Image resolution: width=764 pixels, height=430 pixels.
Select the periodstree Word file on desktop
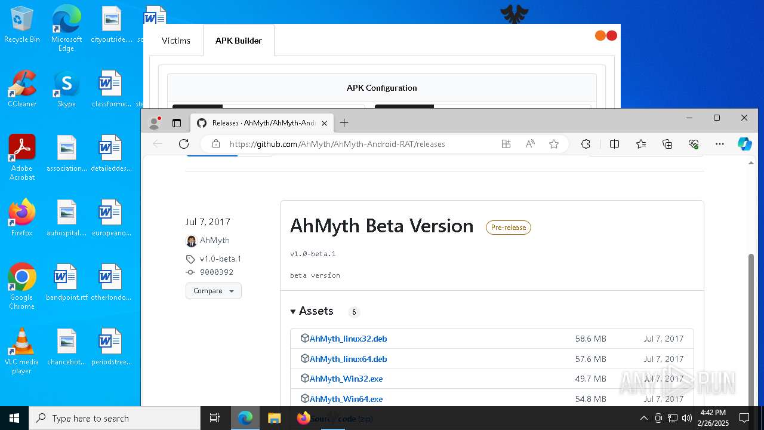112,347
